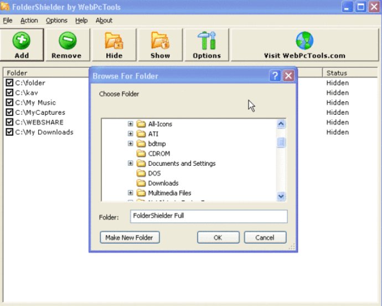
Task: Click the Hide locked-folder icon
Action: (114, 41)
